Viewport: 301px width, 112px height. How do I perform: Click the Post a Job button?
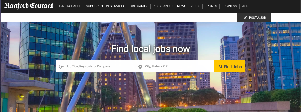[254, 18]
